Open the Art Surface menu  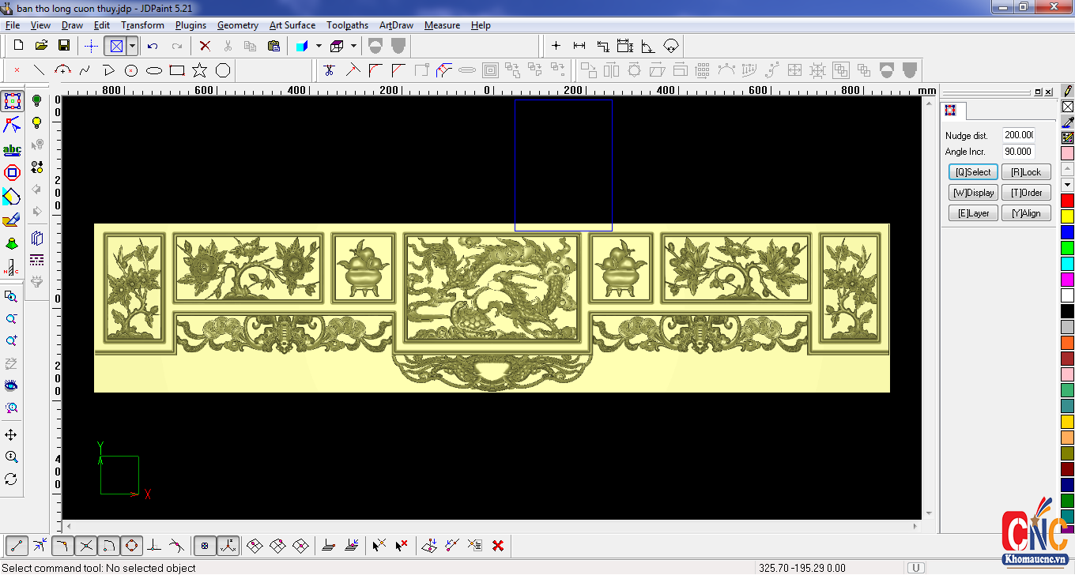[x=292, y=25]
